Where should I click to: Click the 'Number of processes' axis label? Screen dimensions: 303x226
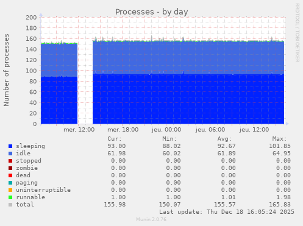[x=6, y=70]
